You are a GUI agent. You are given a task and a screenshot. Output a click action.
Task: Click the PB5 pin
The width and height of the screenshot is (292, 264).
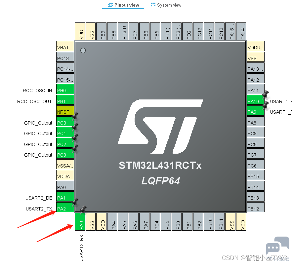coord(155,31)
